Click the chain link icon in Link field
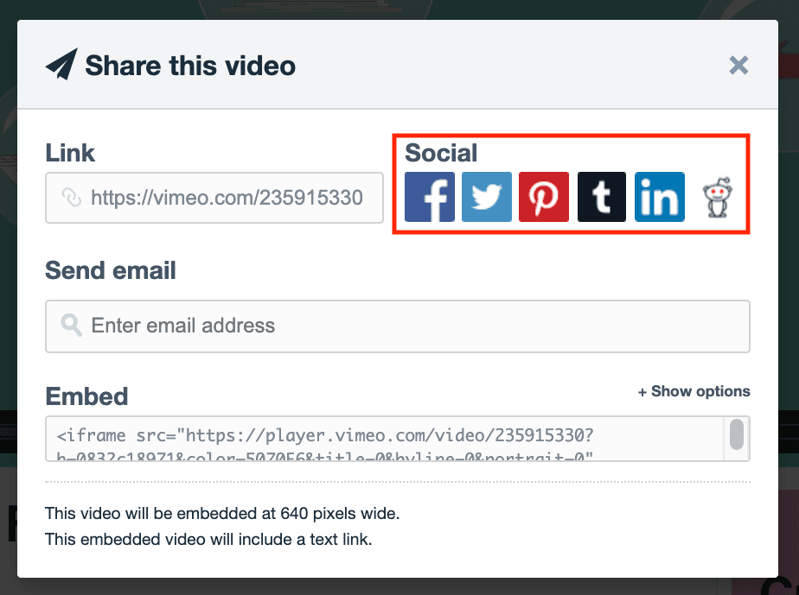The width and height of the screenshot is (799, 595). [71, 198]
